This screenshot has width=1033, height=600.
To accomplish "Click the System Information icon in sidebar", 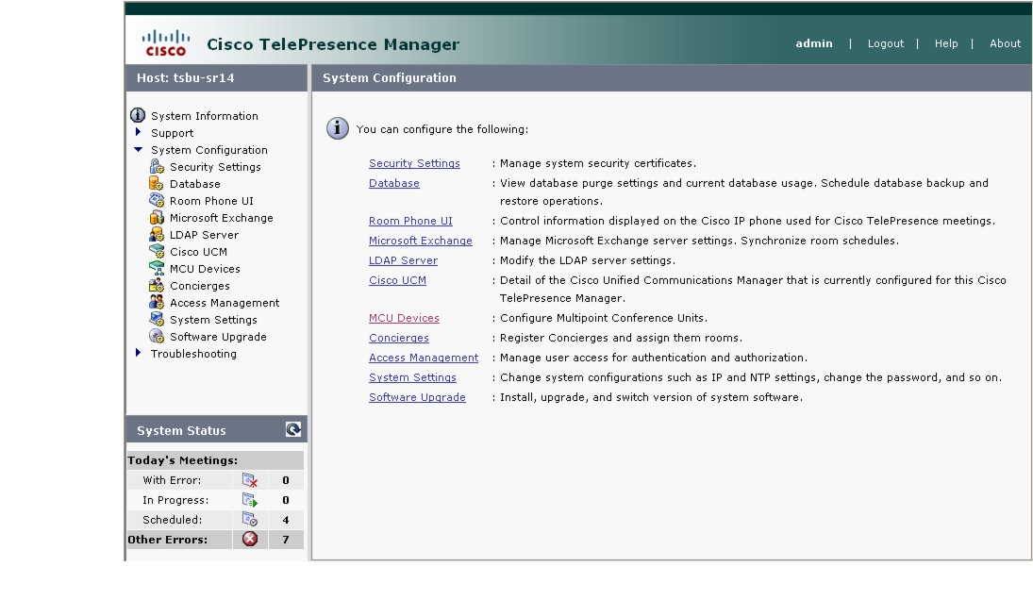I will coord(138,115).
